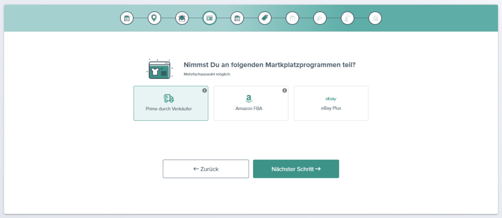Select the Amazon FBA program card
Screen dimensions: 502x218
251,103
